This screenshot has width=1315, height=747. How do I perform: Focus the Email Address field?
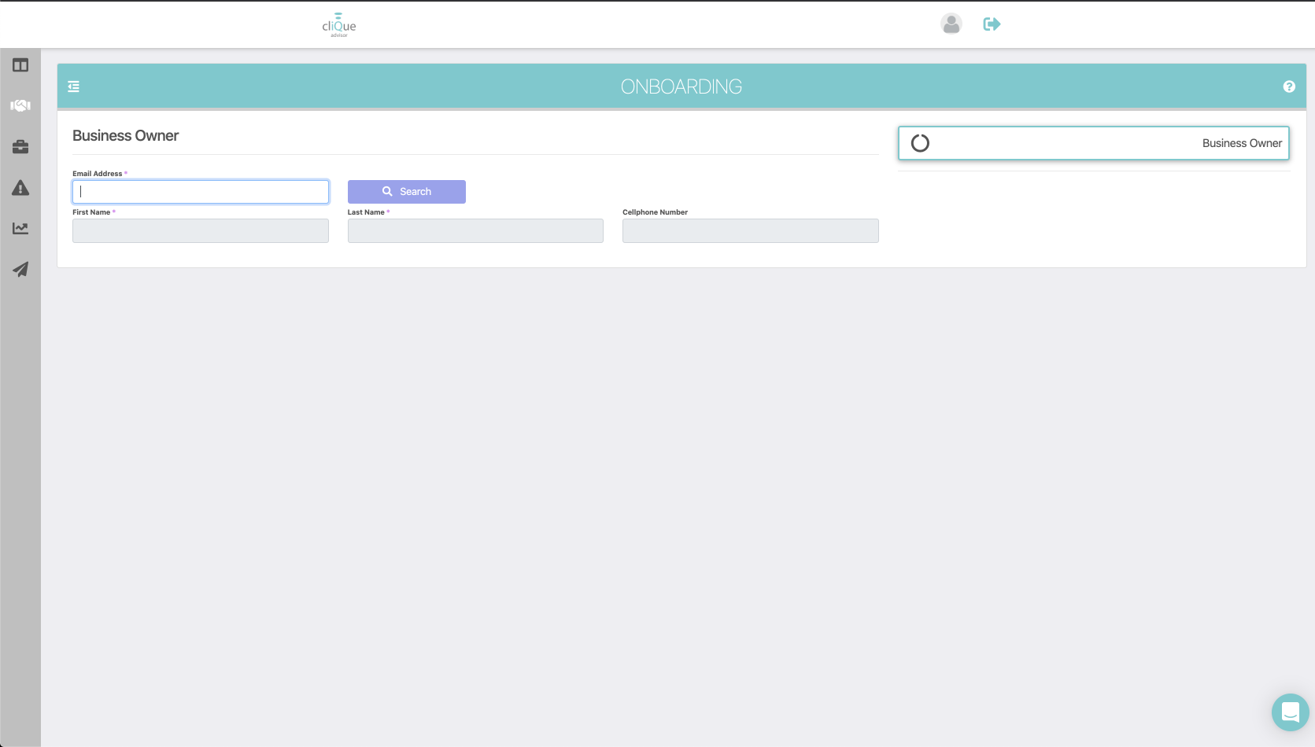tap(201, 192)
